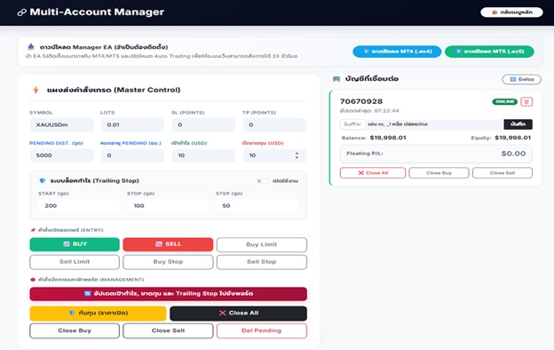Viewport: 554px width, 350px height.
Task: Click the red SELL button
Action: tap(168, 244)
